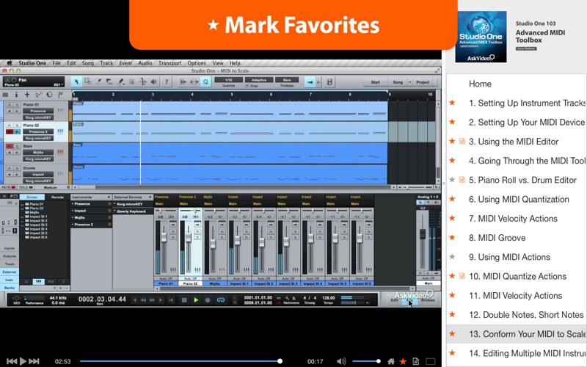Click the question mark help icon
The width and height of the screenshot is (587, 367).
click(x=167, y=81)
